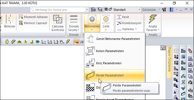Screen dimensions: 194x100
Task: Open the Analiz Tasarım dropdown
Action: click(153, 30)
